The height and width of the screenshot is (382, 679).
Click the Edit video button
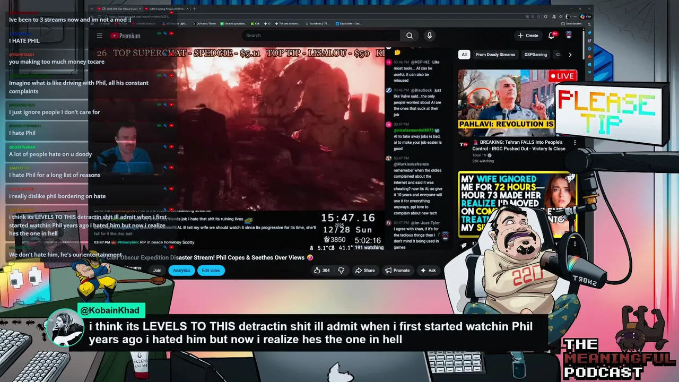pos(211,270)
